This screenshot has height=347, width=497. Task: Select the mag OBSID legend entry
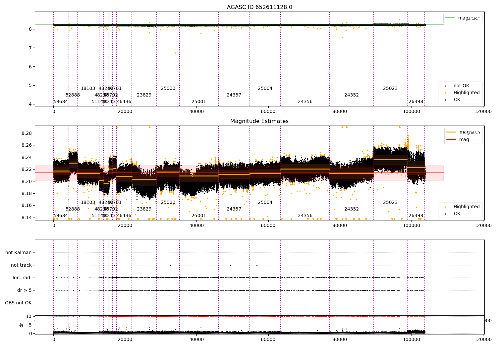(x=463, y=132)
